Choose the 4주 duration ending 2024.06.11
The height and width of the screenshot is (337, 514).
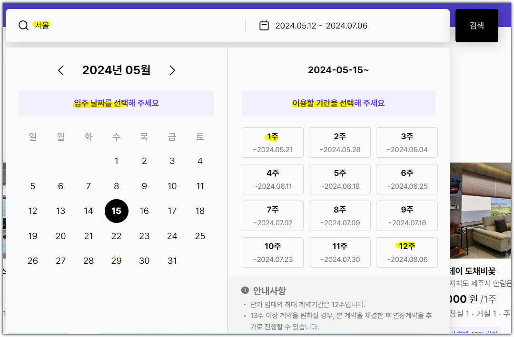(x=272, y=179)
